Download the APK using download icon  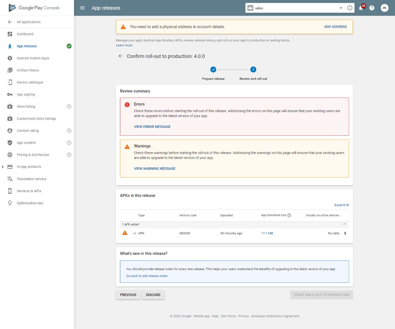(x=345, y=233)
